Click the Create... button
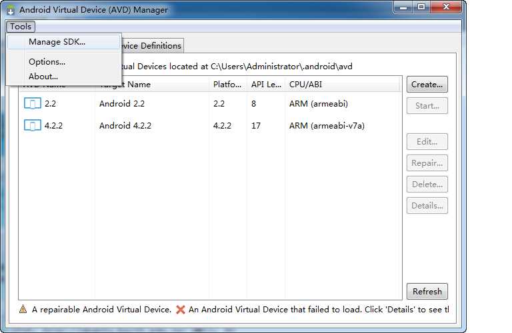The width and height of the screenshot is (512, 333). point(427,85)
